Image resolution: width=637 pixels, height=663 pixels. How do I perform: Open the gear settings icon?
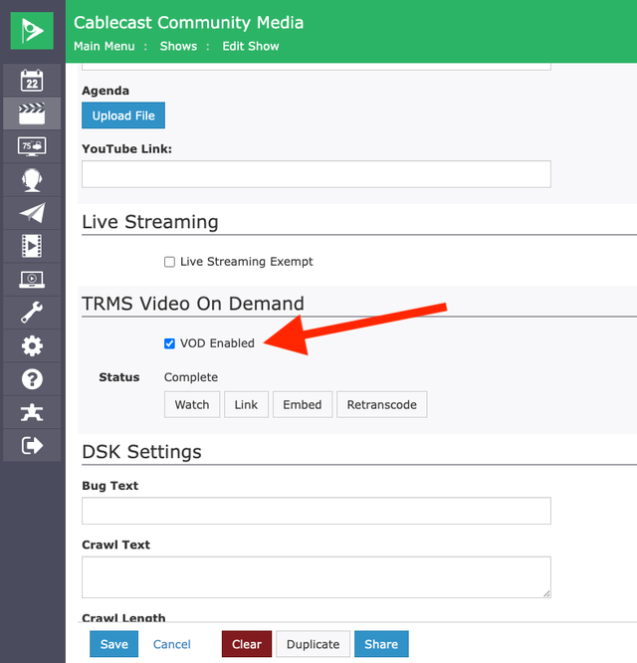32,345
